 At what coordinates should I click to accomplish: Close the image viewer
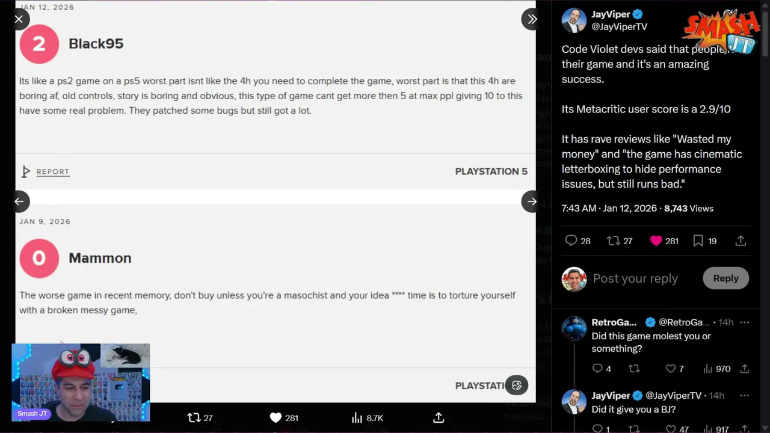click(x=19, y=19)
